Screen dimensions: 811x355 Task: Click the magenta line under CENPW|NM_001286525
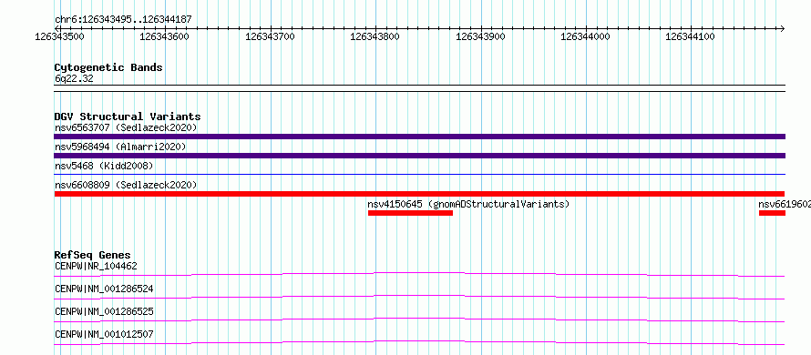pos(419,319)
